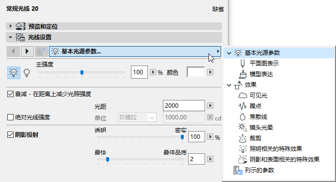Click the 光距 field showing 2000

(x=184, y=106)
